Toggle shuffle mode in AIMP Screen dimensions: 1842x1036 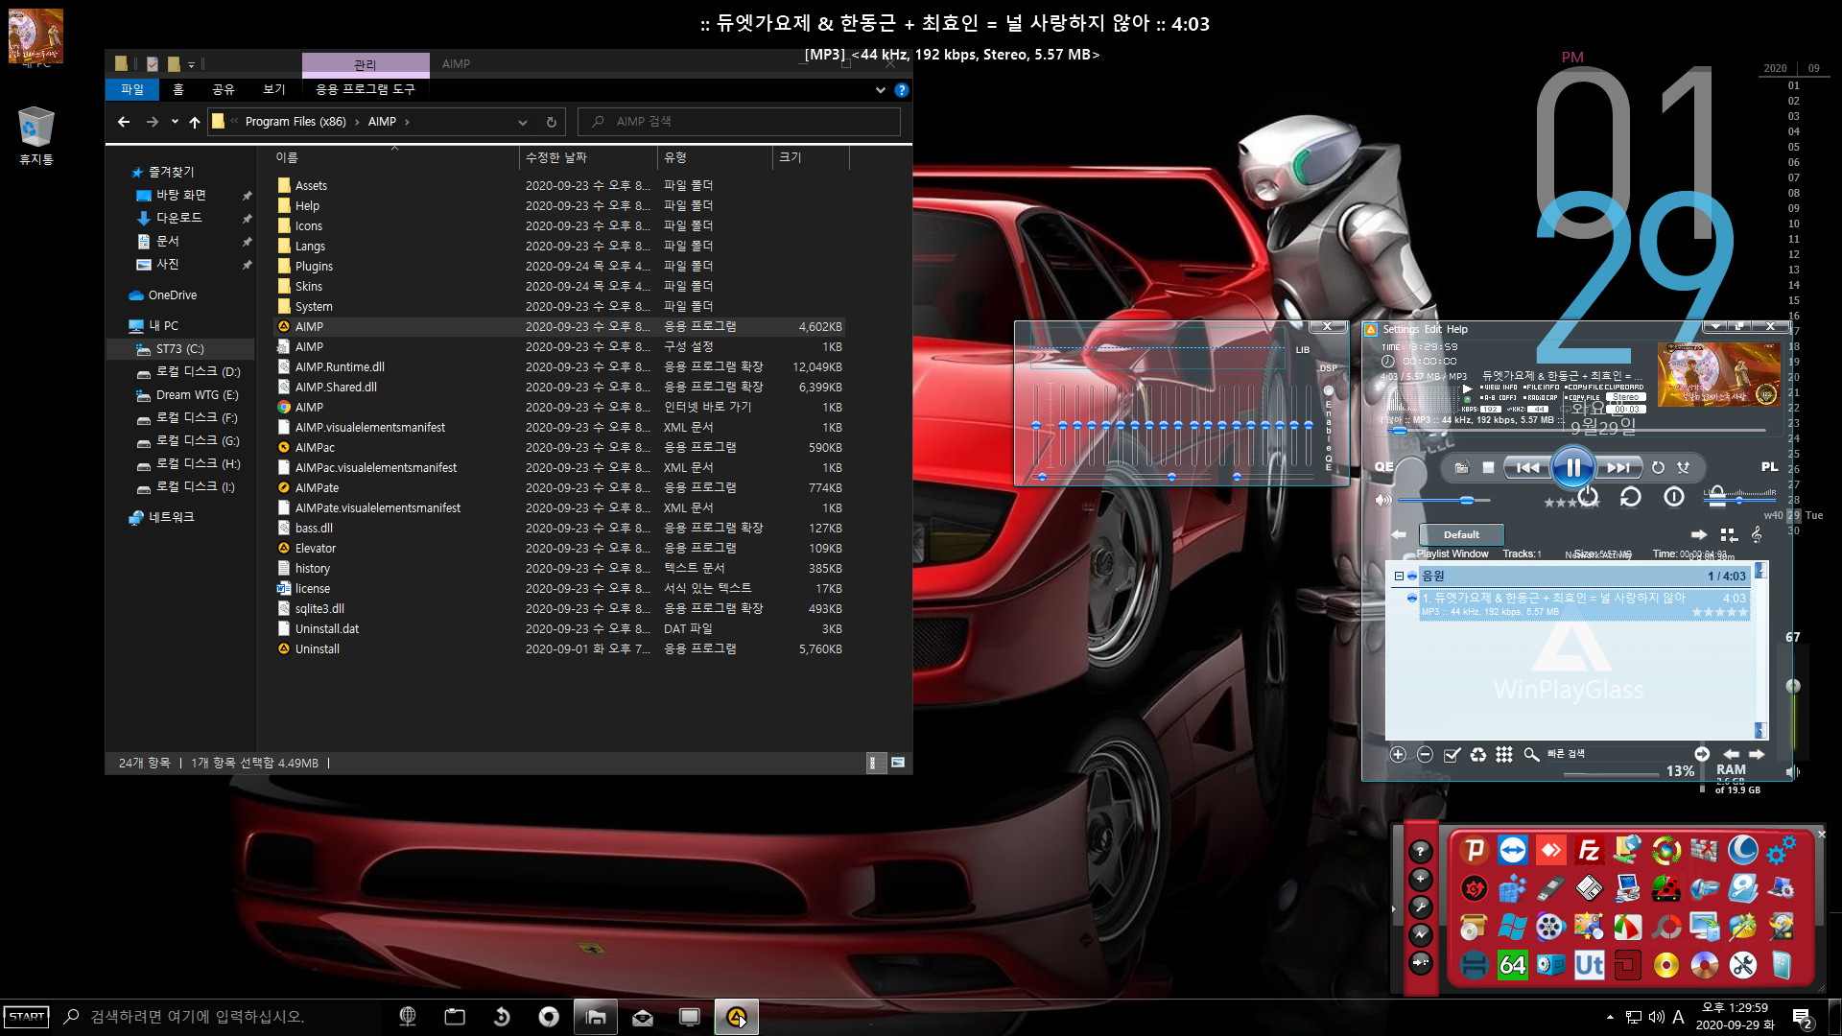coord(1684,467)
